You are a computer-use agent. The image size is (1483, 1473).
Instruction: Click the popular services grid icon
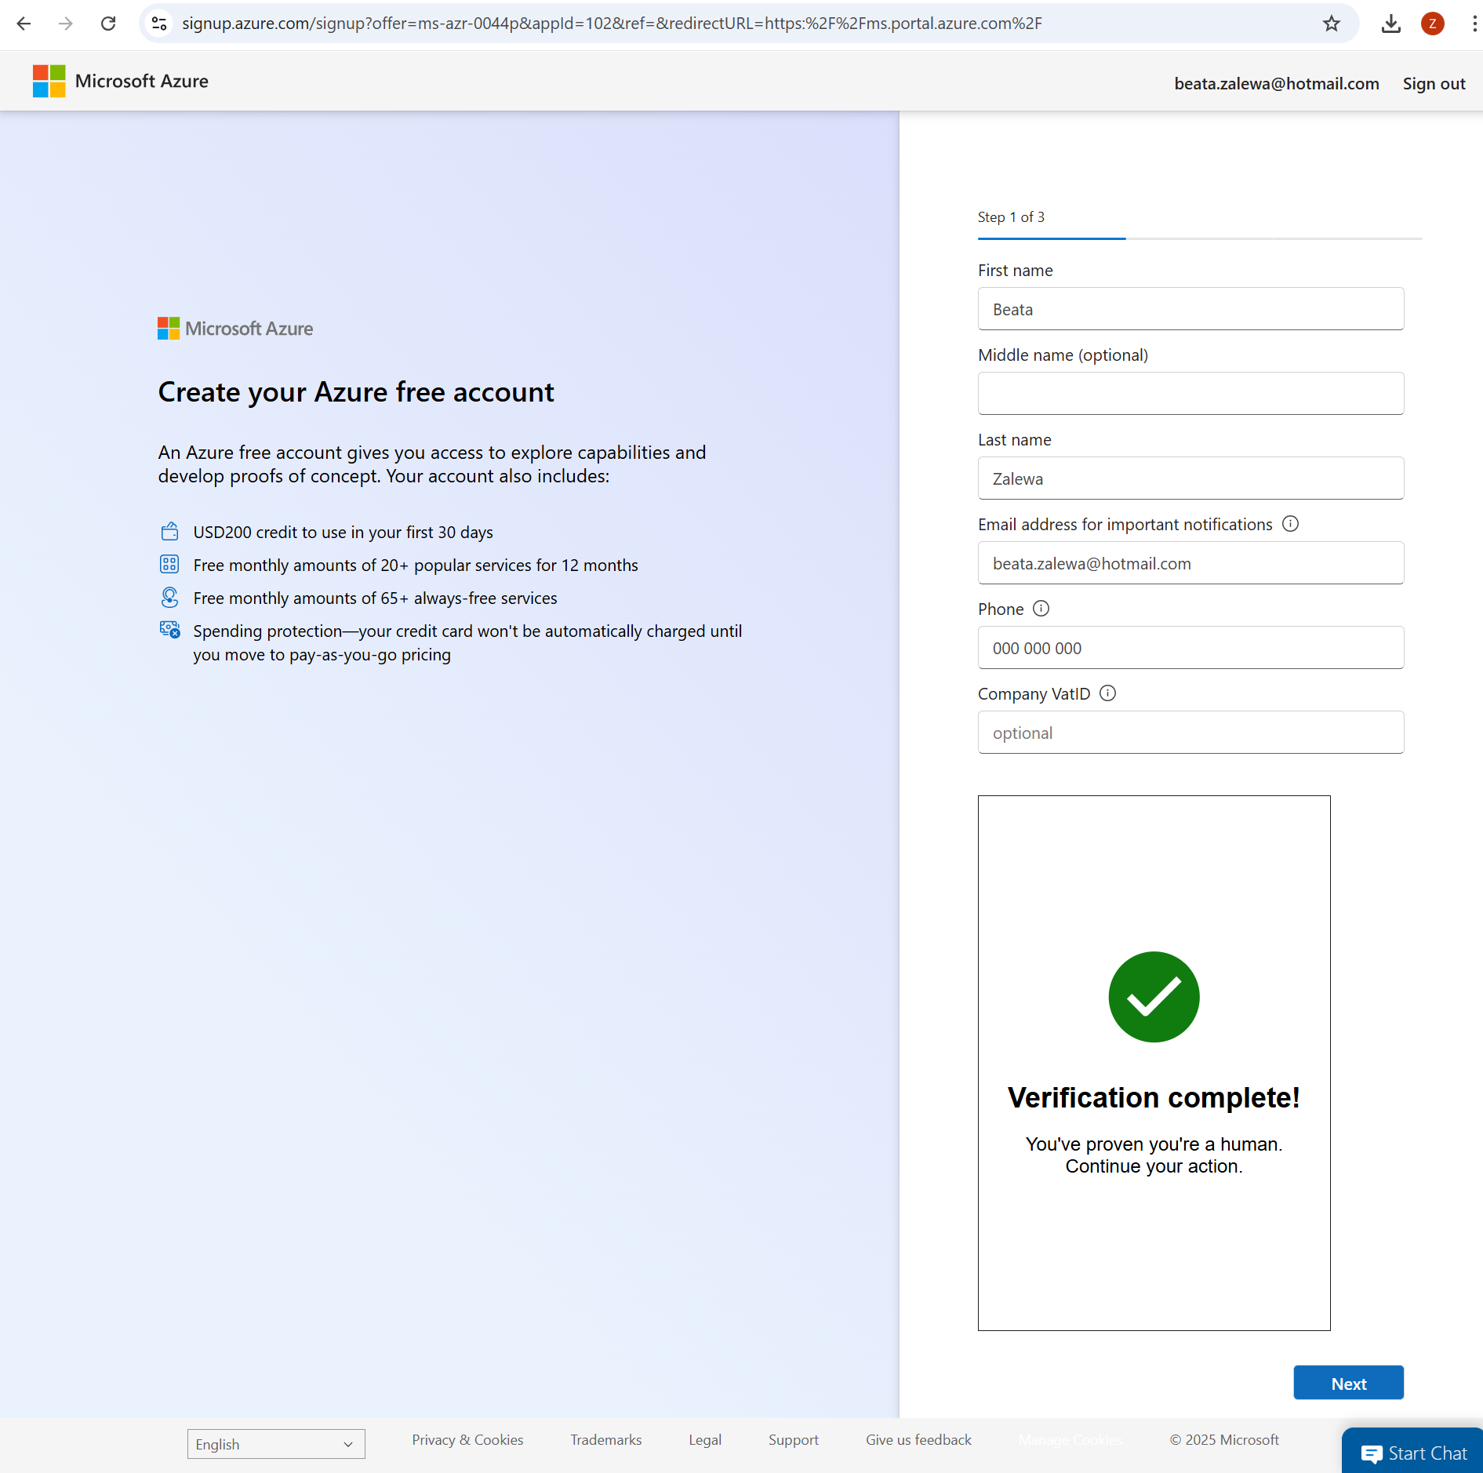pos(169,565)
